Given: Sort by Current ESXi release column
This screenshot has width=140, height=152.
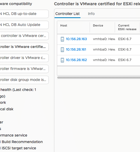Looking at the screenshot, I should [127, 27].
